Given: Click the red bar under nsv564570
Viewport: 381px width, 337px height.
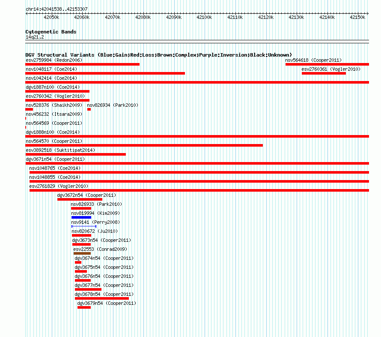Looking at the screenshot, I should [144, 145].
